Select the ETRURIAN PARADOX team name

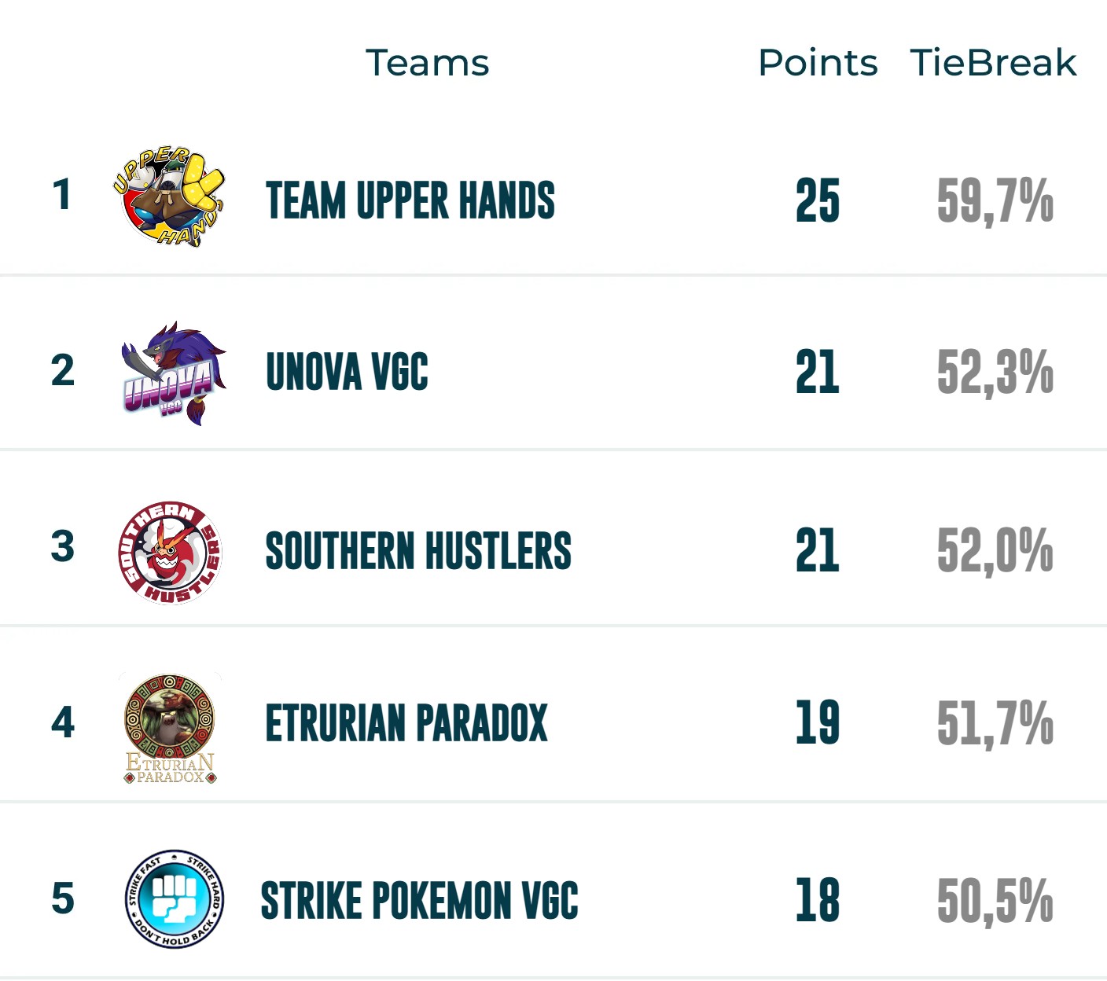click(406, 723)
